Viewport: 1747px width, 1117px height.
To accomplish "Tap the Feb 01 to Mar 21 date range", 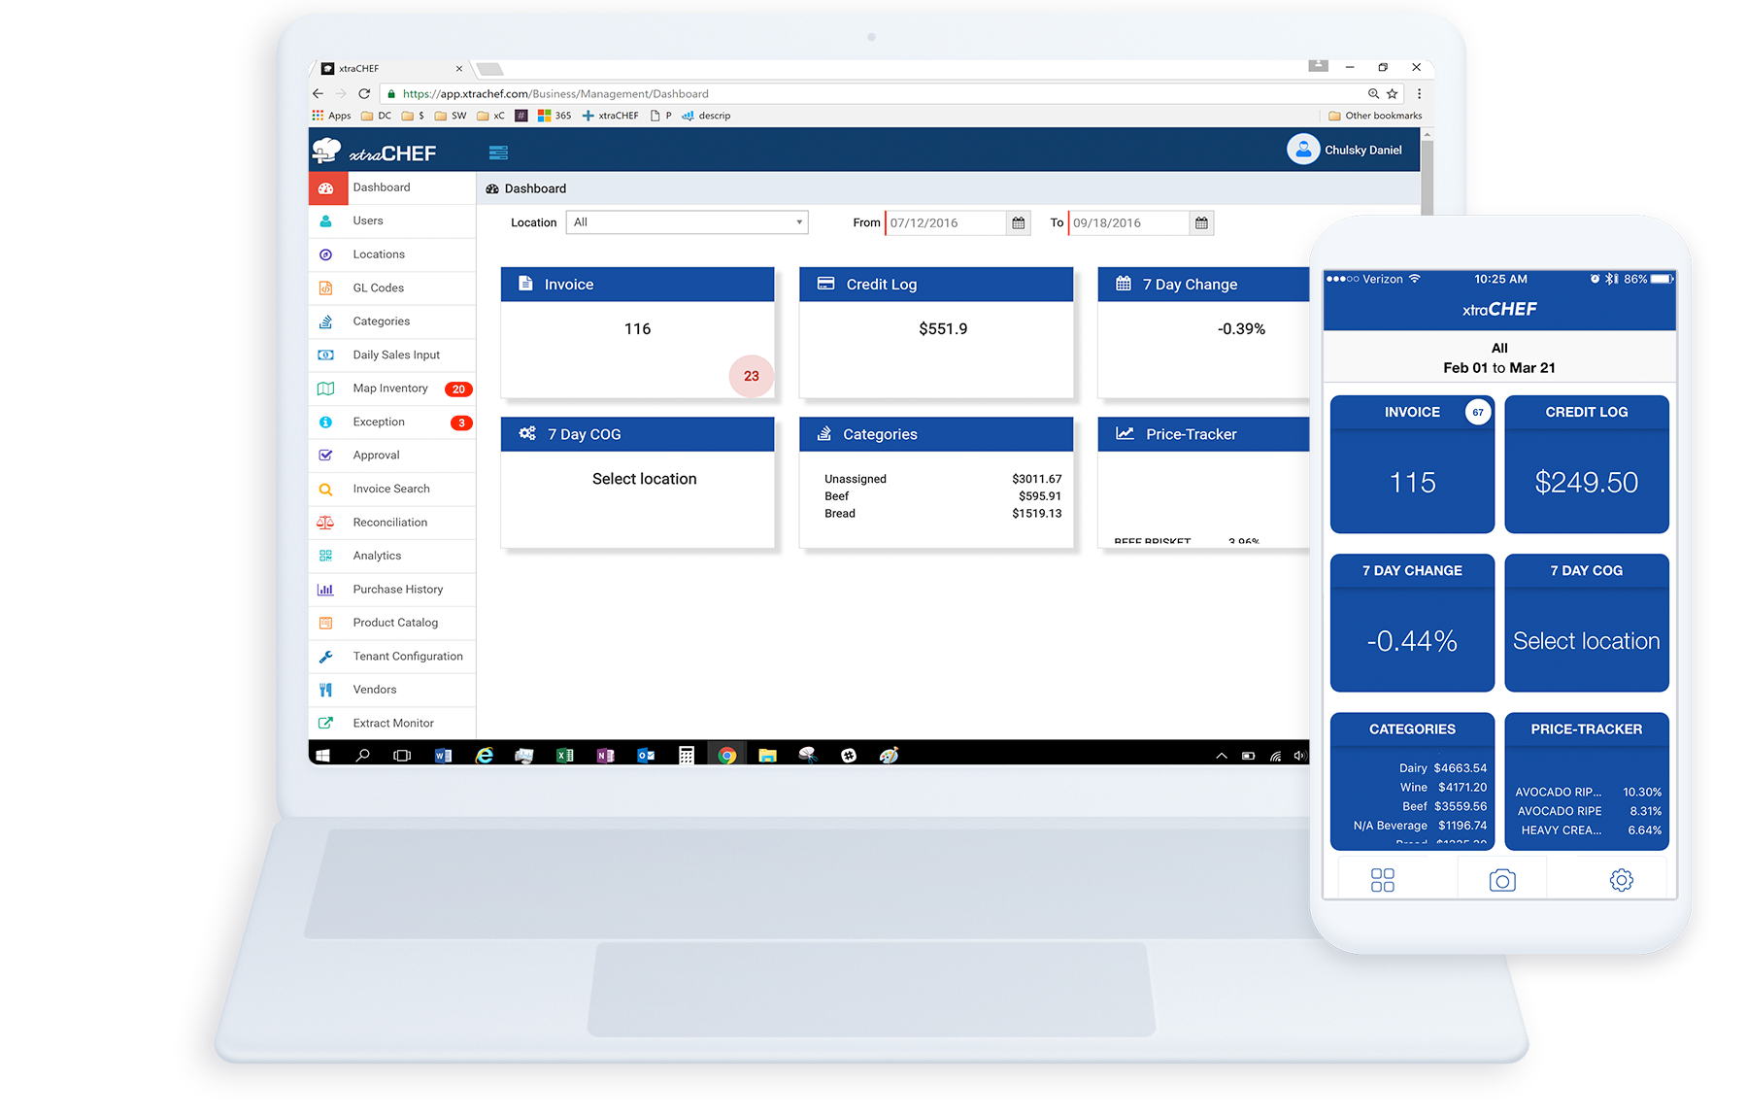I will (1499, 368).
